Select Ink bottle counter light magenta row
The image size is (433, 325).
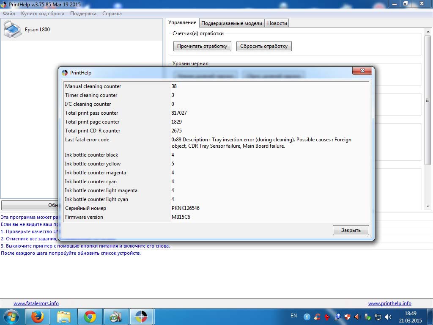pos(216,190)
